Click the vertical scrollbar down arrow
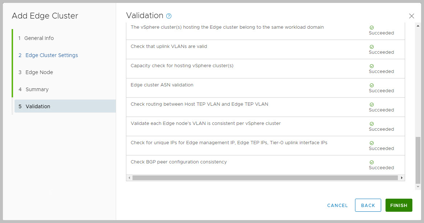The image size is (424, 223). (418, 186)
